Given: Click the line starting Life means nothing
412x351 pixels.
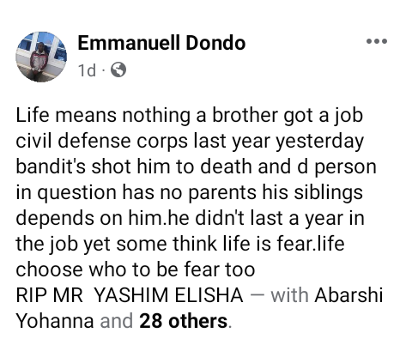Looking at the screenshot, I should click(190, 116).
